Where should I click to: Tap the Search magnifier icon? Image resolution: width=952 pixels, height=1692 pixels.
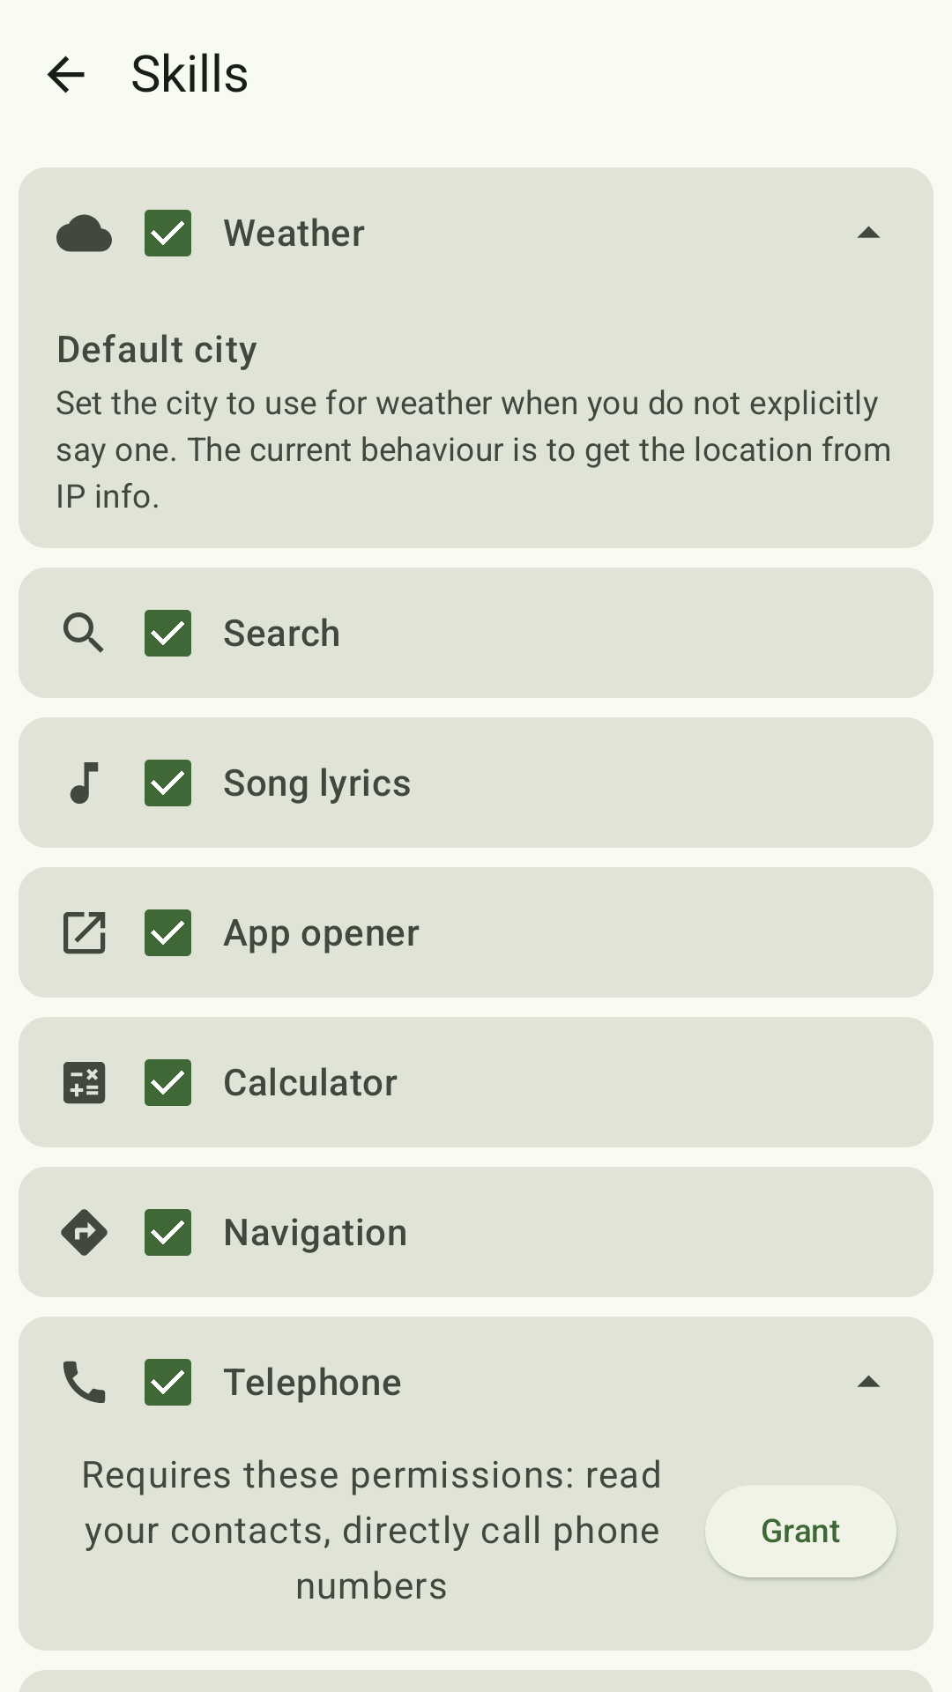point(84,633)
